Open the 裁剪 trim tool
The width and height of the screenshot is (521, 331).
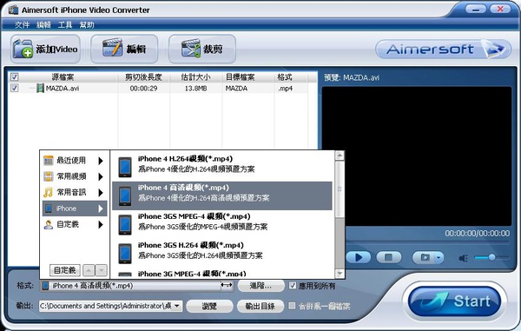(202, 49)
